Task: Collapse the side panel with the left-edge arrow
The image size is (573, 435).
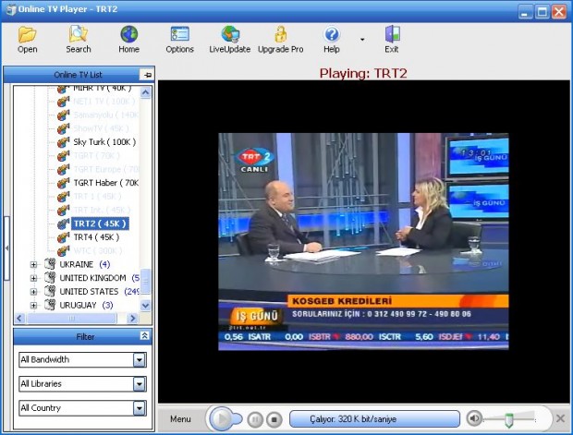Action: coord(6,248)
